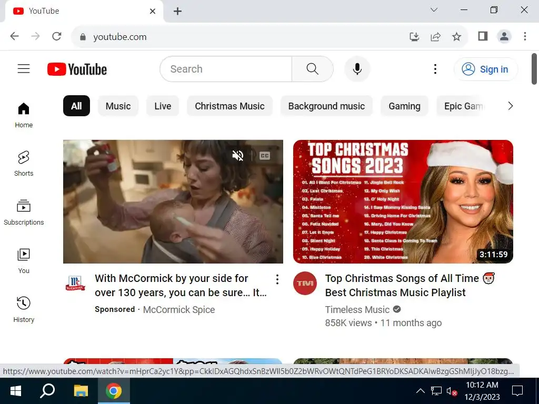
Task: Open the taskbar clock and date
Action: point(482,391)
